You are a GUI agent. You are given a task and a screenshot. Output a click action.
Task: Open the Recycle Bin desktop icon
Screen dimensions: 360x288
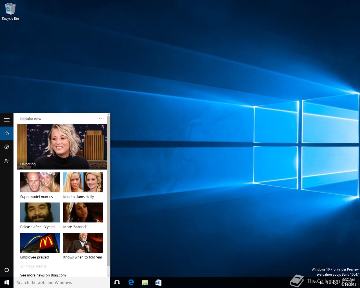click(10, 12)
